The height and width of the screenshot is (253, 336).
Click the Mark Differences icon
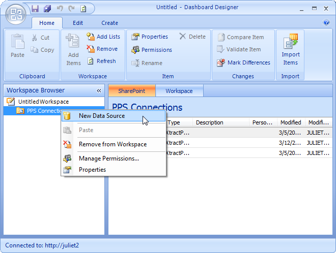221,62
